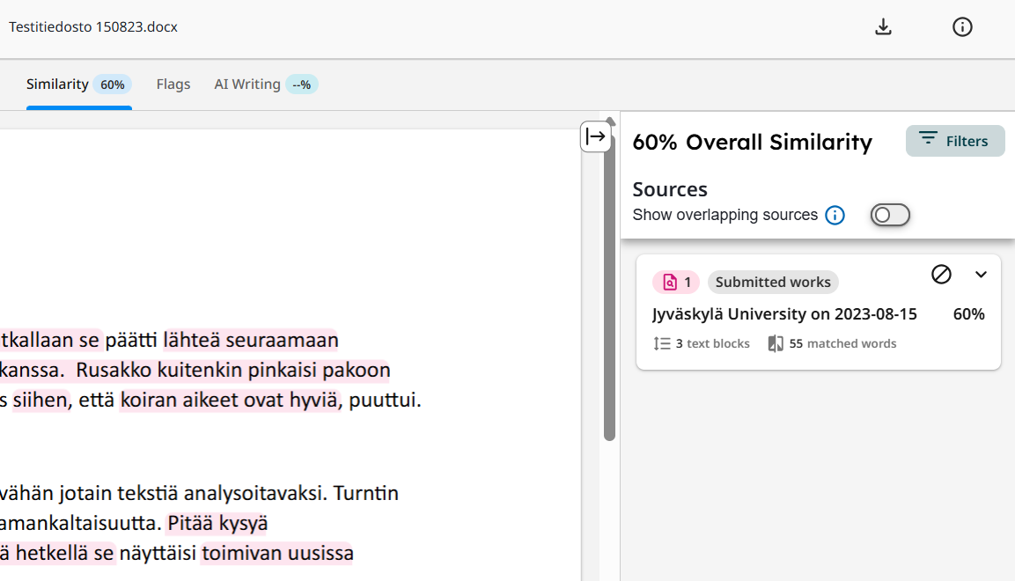
Task: Enable the Show overlapping sources toggle
Action: tap(889, 215)
